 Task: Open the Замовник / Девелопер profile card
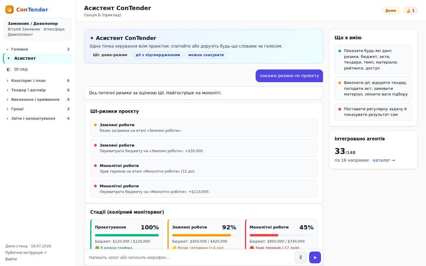(38, 29)
